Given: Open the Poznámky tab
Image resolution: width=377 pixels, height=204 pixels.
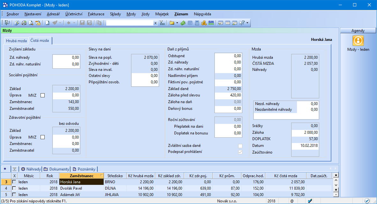Looking at the screenshot, I should pyautogui.click(x=84, y=169).
